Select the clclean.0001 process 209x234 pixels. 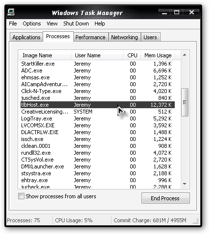point(97,146)
